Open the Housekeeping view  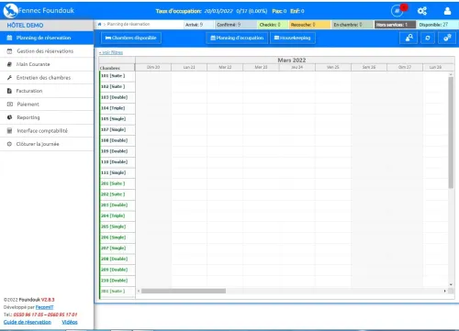[x=293, y=38]
